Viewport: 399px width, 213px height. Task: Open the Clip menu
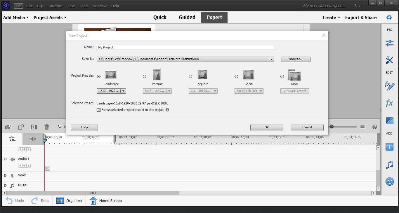(40, 6)
